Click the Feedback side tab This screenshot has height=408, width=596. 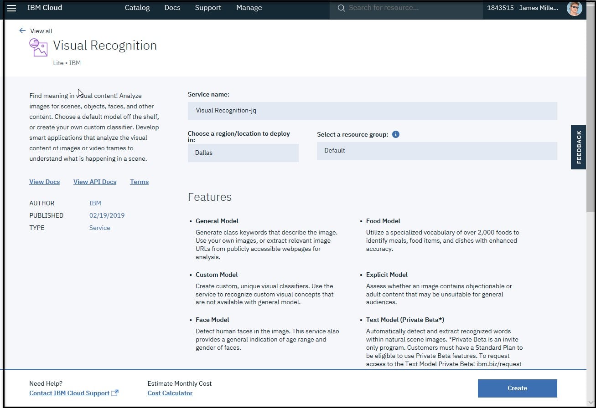pos(578,147)
